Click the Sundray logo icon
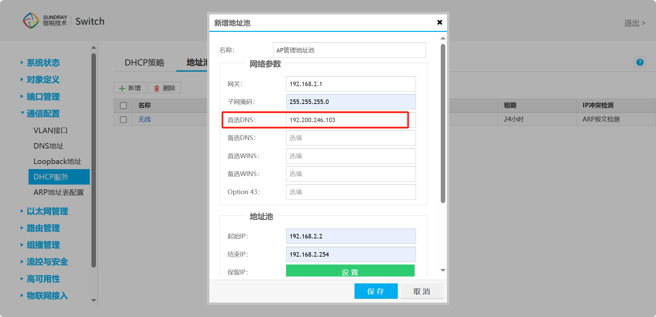The image size is (656, 317). pyautogui.click(x=31, y=21)
